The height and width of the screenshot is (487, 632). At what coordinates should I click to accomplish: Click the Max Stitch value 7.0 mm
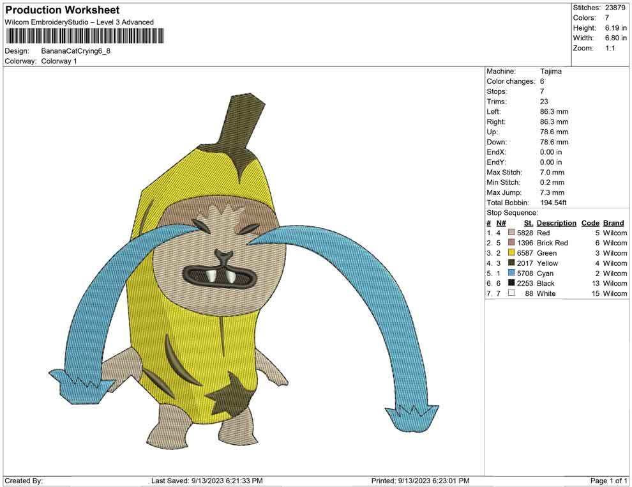[x=552, y=173]
